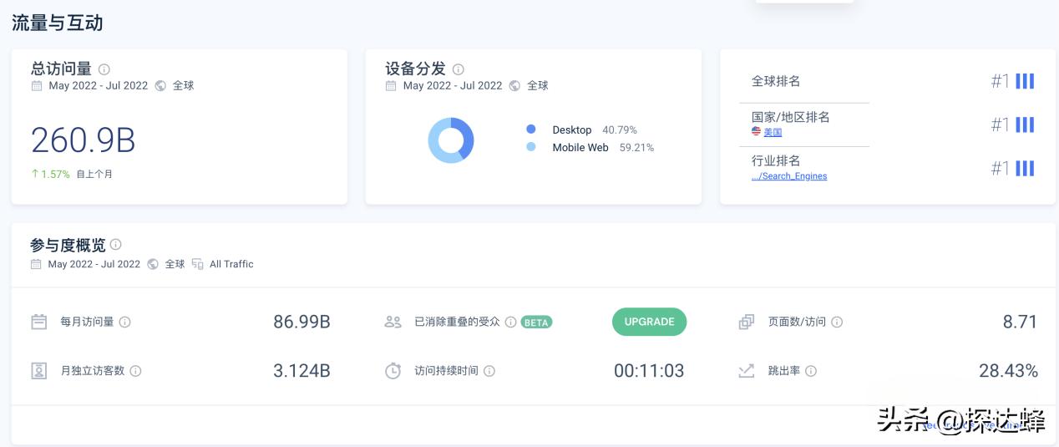Click the green UPGRADE button
Screen dimensions: 1059x447
[x=650, y=322]
